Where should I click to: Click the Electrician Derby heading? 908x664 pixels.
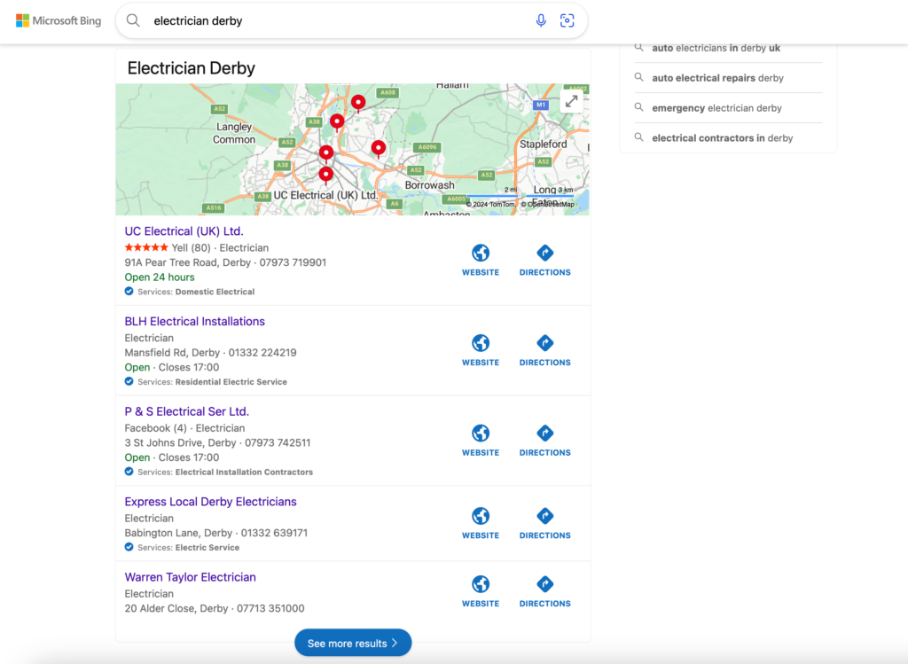tap(192, 68)
